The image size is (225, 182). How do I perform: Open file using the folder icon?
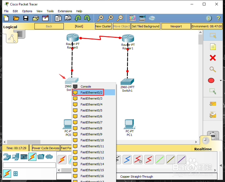(x=16, y=18)
